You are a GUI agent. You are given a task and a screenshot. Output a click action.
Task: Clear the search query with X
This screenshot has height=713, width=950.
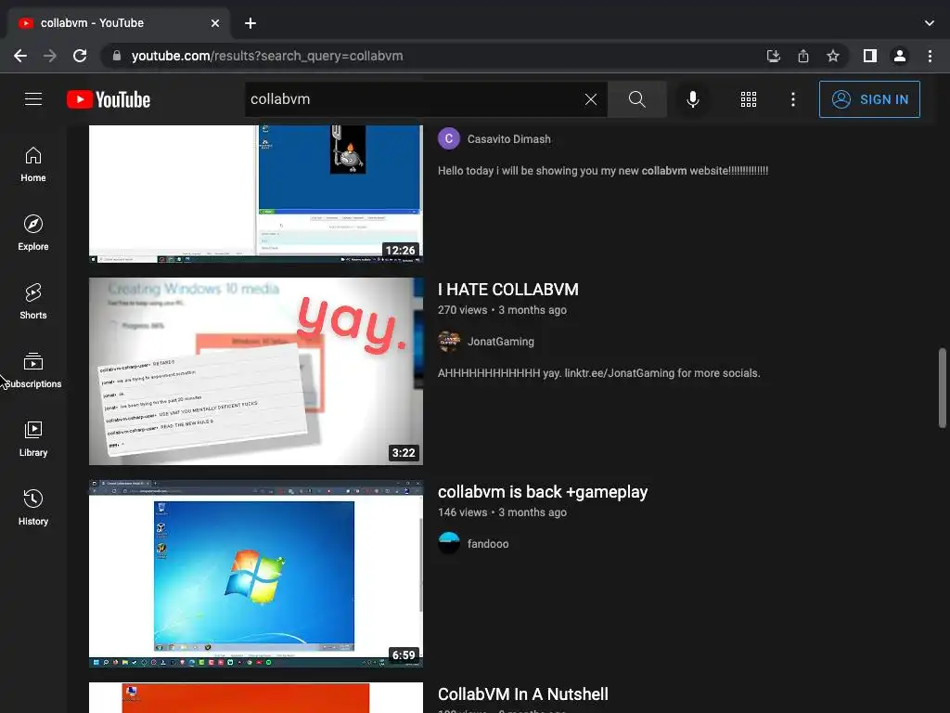[x=591, y=99]
